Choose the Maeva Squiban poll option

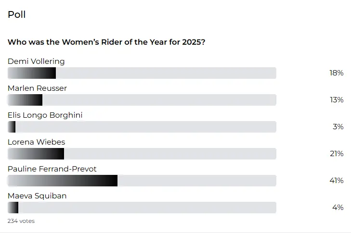point(37,196)
